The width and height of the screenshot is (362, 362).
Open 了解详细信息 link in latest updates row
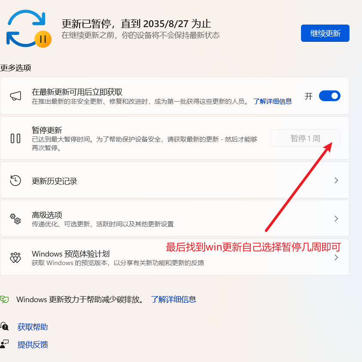click(x=272, y=102)
